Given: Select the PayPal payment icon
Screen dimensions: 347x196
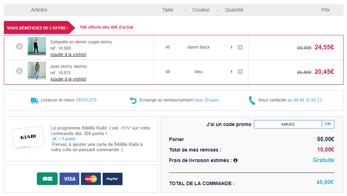Looking at the screenshot, I should click(x=112, y=179).
